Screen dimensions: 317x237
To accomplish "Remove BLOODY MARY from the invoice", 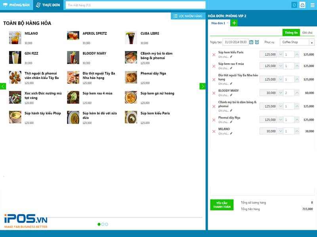I will coord(214,93).
